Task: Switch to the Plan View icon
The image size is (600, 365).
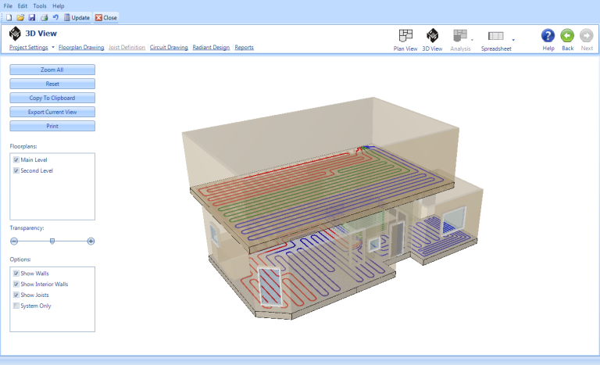Action: click(405, 36)
